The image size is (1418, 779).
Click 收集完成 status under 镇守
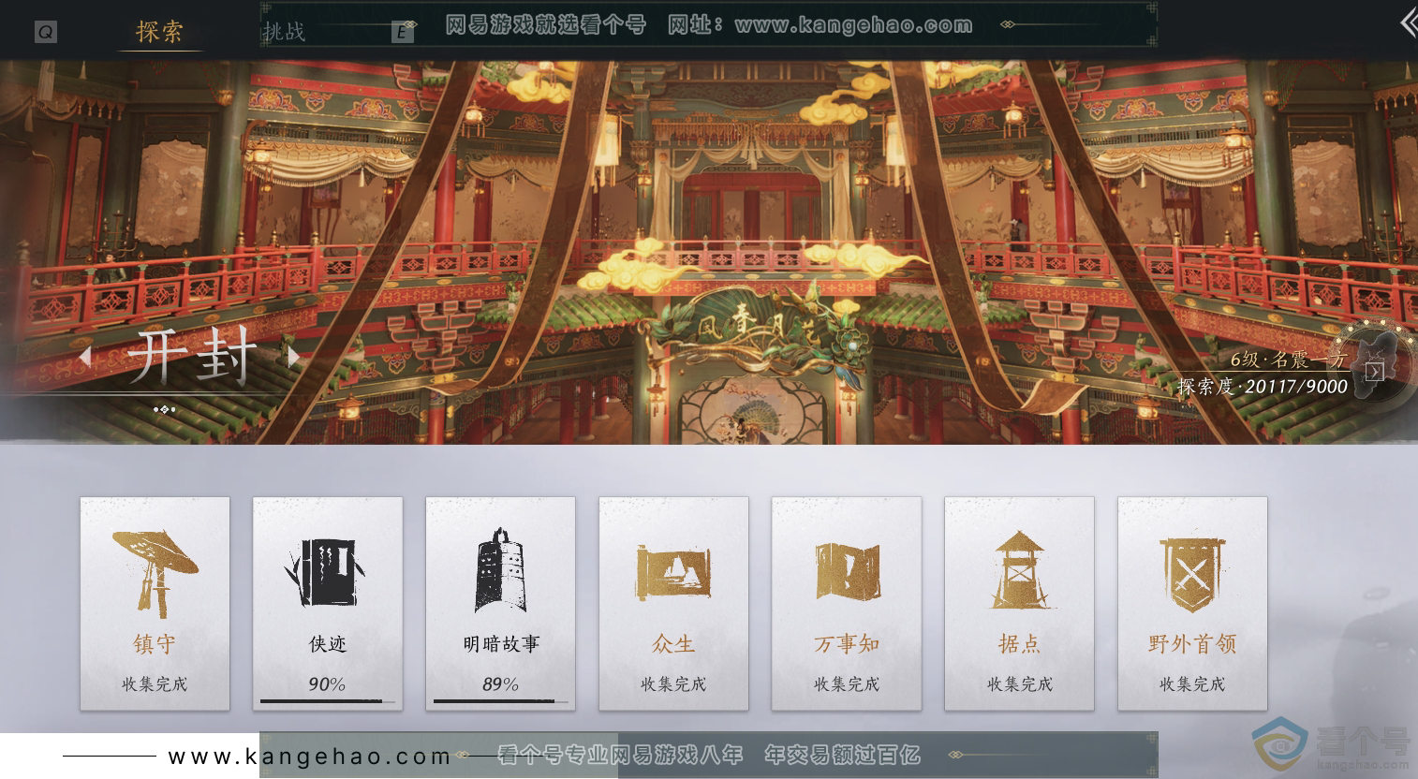pos(155,684)
